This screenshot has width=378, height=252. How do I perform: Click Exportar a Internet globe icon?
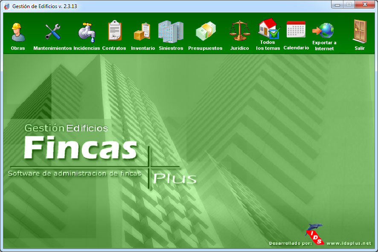[323, 31]
